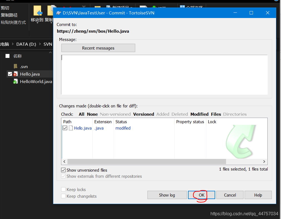Expand the 移动到 dropdown arrow in Explorer
Image resolution: width=281 pixels, height=219 pixels.
coord(37,23)
